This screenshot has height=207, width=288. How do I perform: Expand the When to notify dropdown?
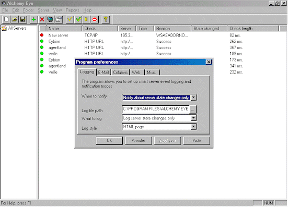193,98
